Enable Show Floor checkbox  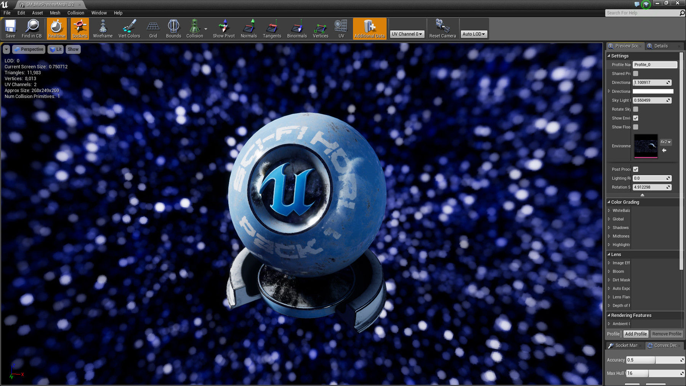(636, 127)
